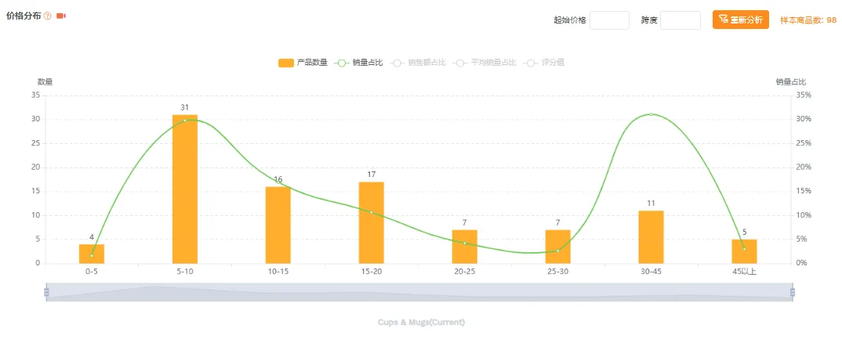Focus the 跨度 input field
This screenshot has height=346, width=842.
tap(680, 20)
